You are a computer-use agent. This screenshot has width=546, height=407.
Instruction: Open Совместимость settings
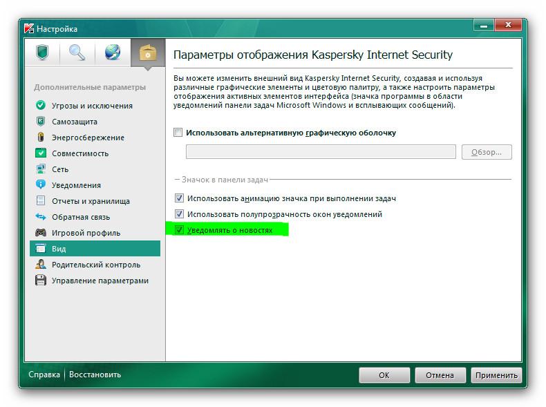(95, 153)
